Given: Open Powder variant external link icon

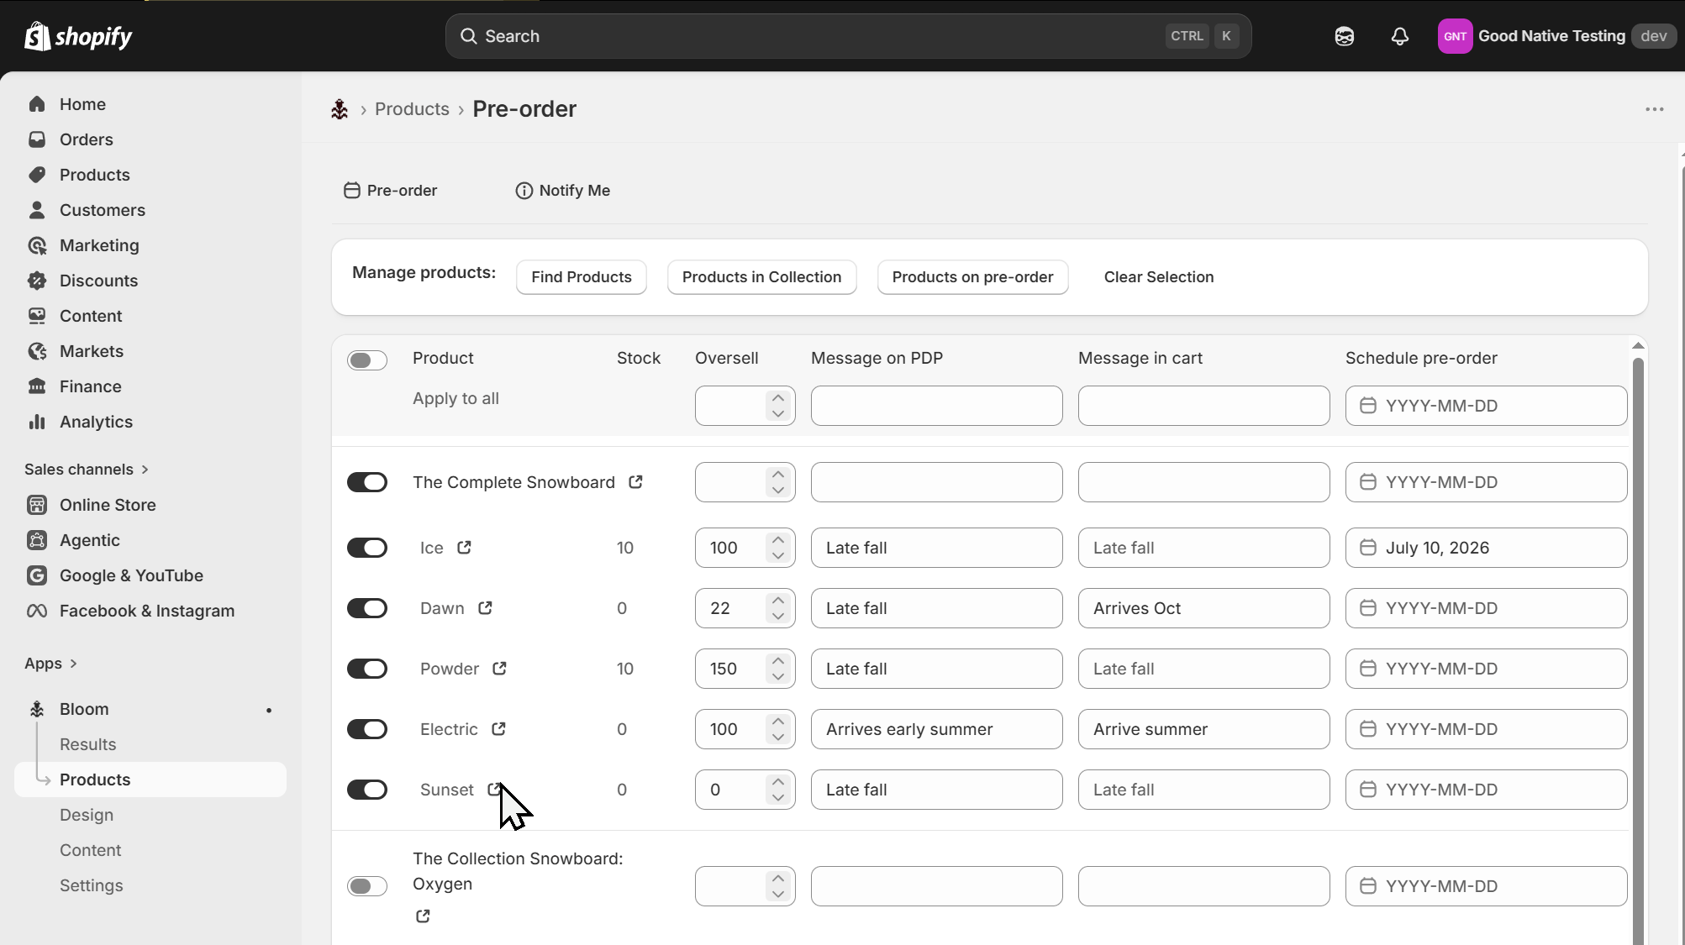Looking at the screenshot, I should point(499,669).
